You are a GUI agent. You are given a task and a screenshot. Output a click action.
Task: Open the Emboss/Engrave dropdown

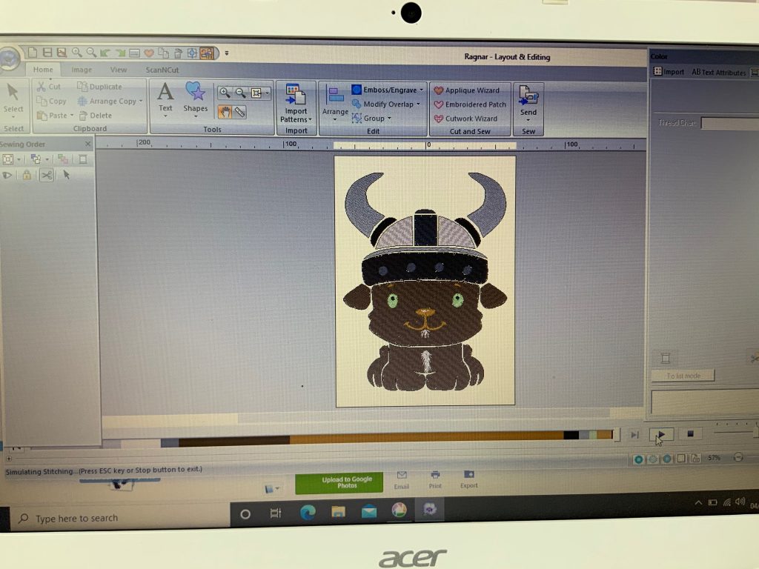click(x=387, y=90)
